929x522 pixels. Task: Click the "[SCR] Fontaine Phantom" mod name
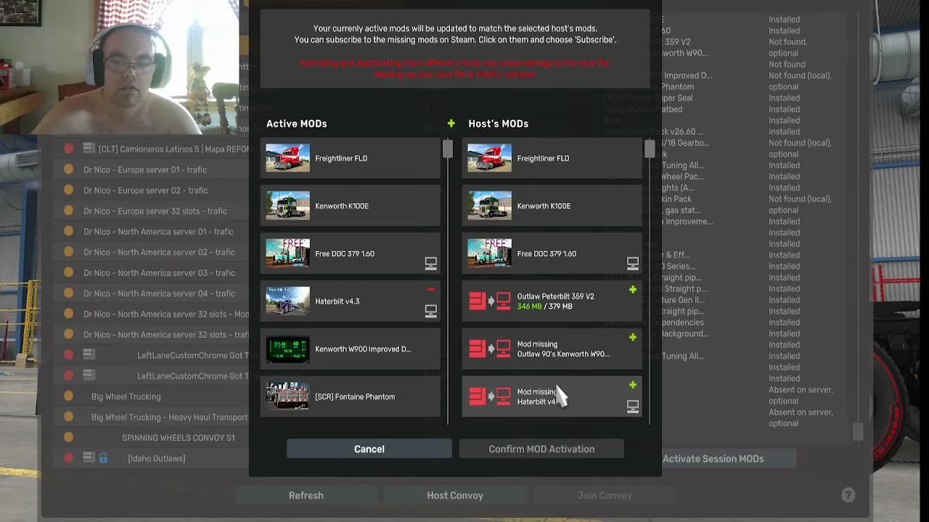tap(355, 397)
